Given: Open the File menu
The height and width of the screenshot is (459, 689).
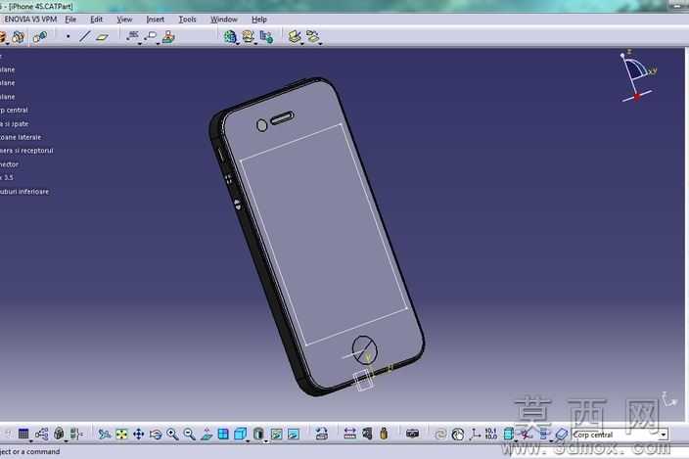Looking at the screenshot, I should click(70, 20).
